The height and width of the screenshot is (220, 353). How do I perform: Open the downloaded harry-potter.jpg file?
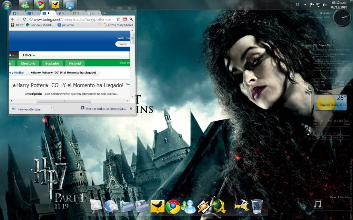(x=29, y=109)
